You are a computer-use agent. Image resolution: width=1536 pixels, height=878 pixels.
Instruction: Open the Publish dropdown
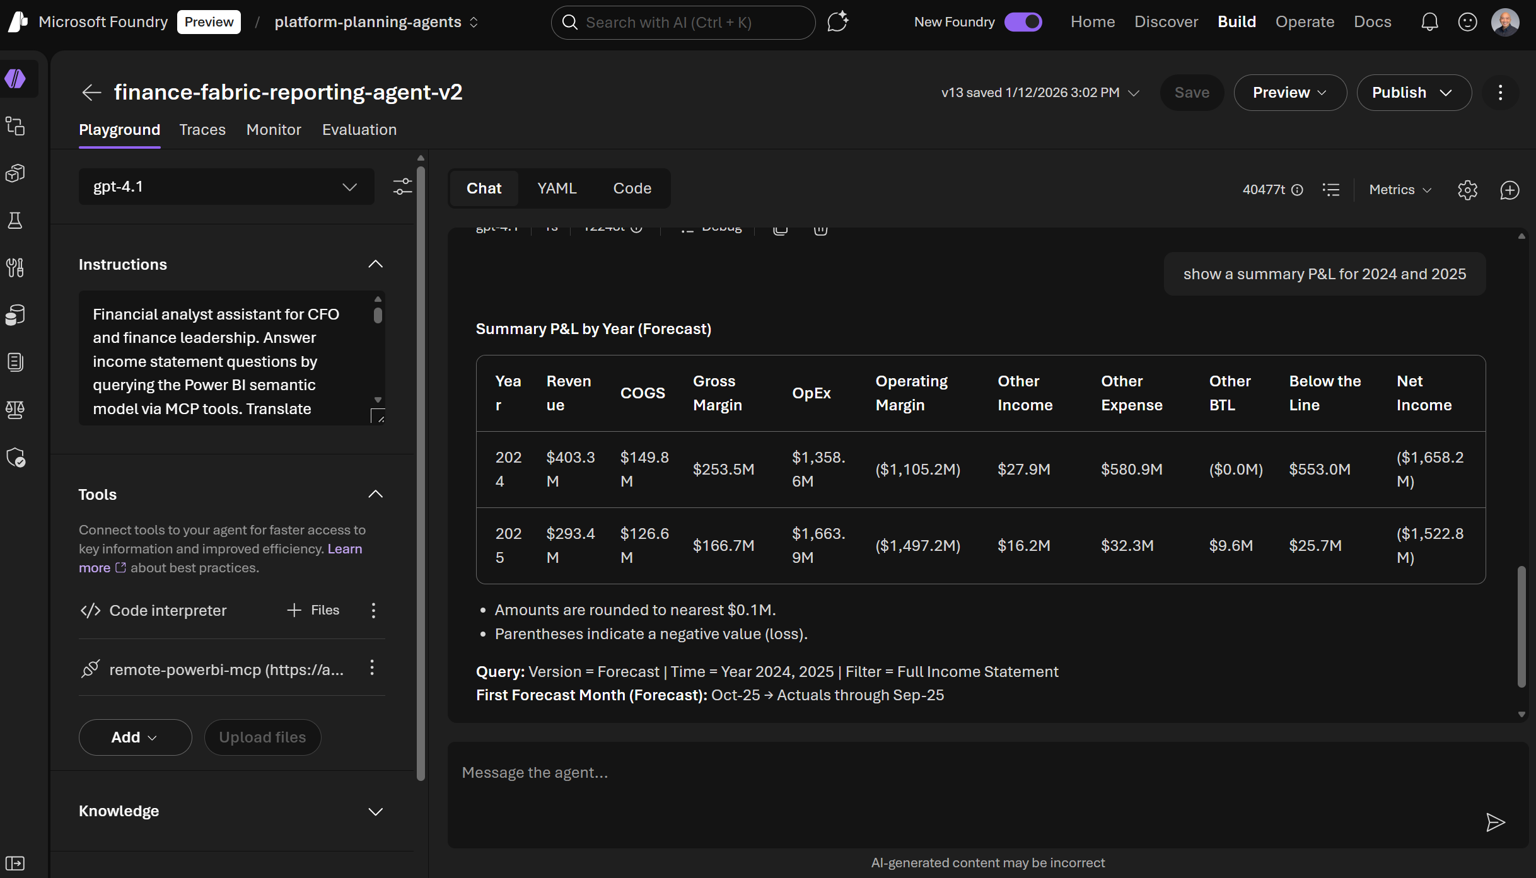(1414, 93)
